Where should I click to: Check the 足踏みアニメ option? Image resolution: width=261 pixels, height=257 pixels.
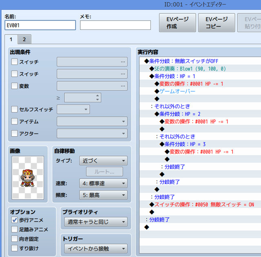pyautogui.click(x=14, y=229)
